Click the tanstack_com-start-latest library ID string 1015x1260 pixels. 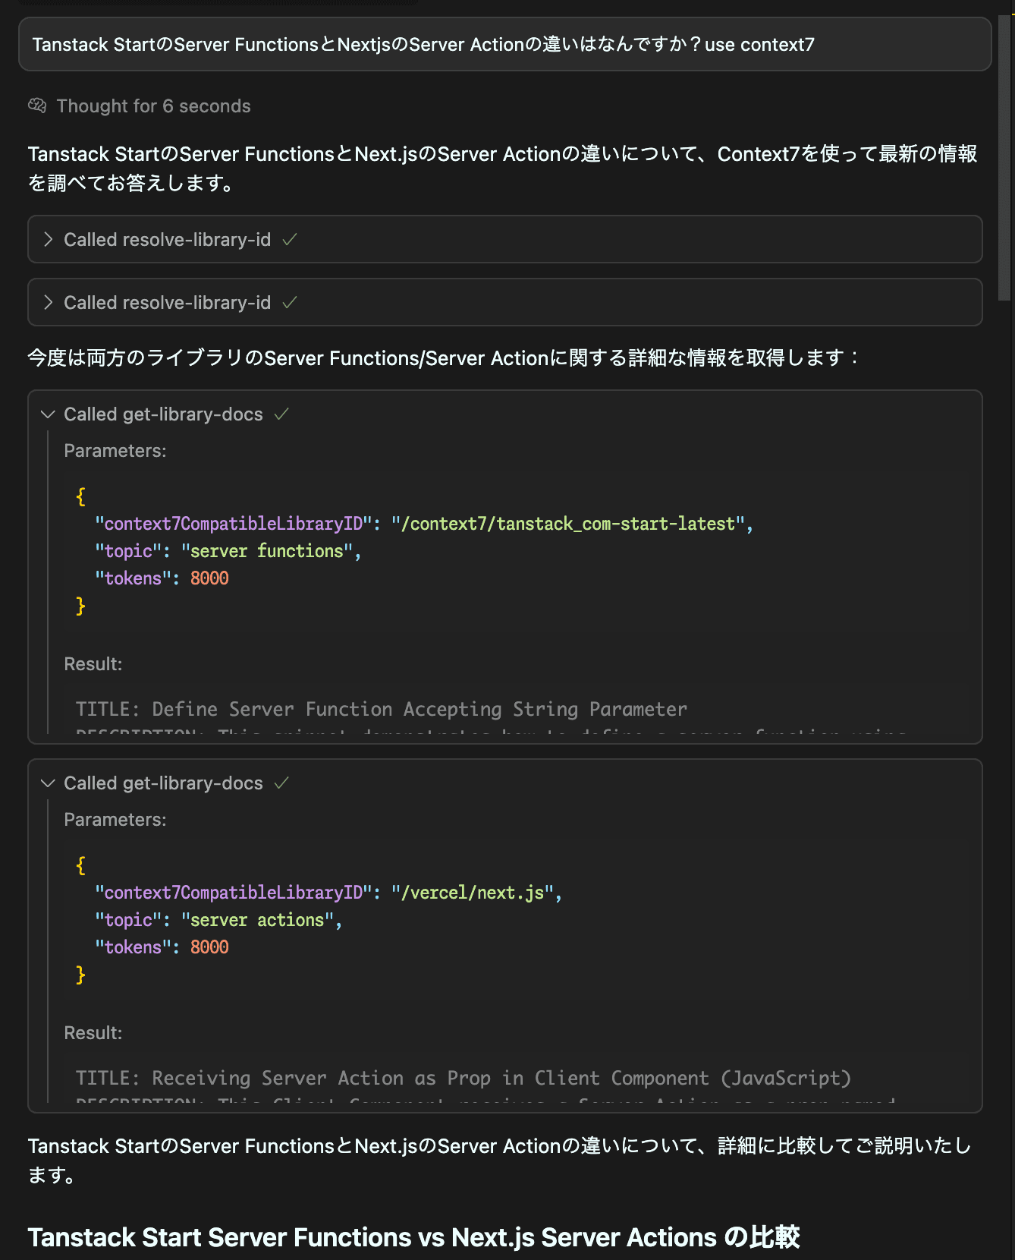click(568, 524)
